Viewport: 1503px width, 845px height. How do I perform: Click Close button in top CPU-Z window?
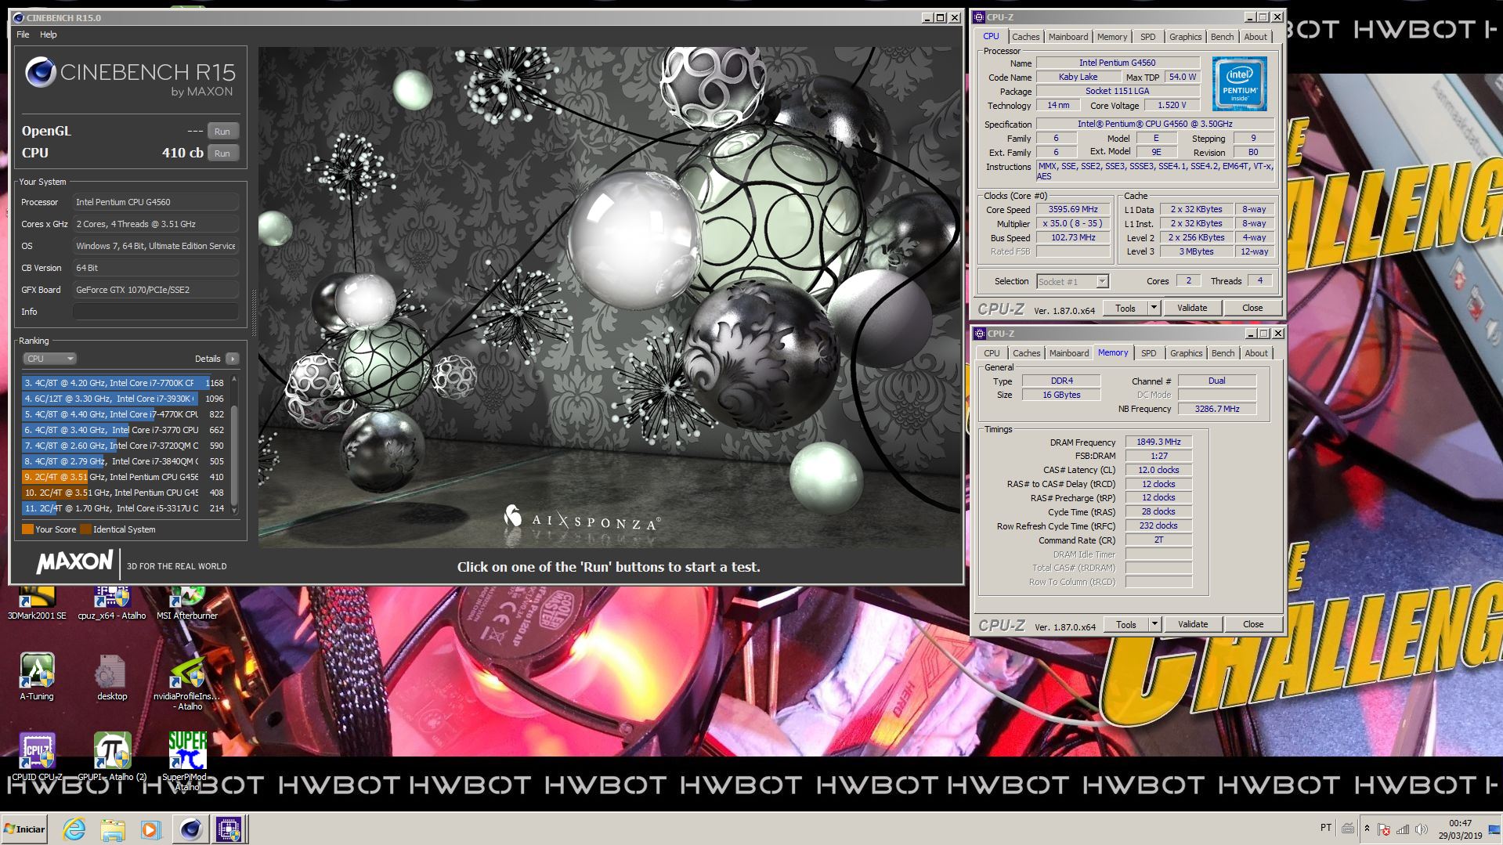click(x=1252, y=308)
